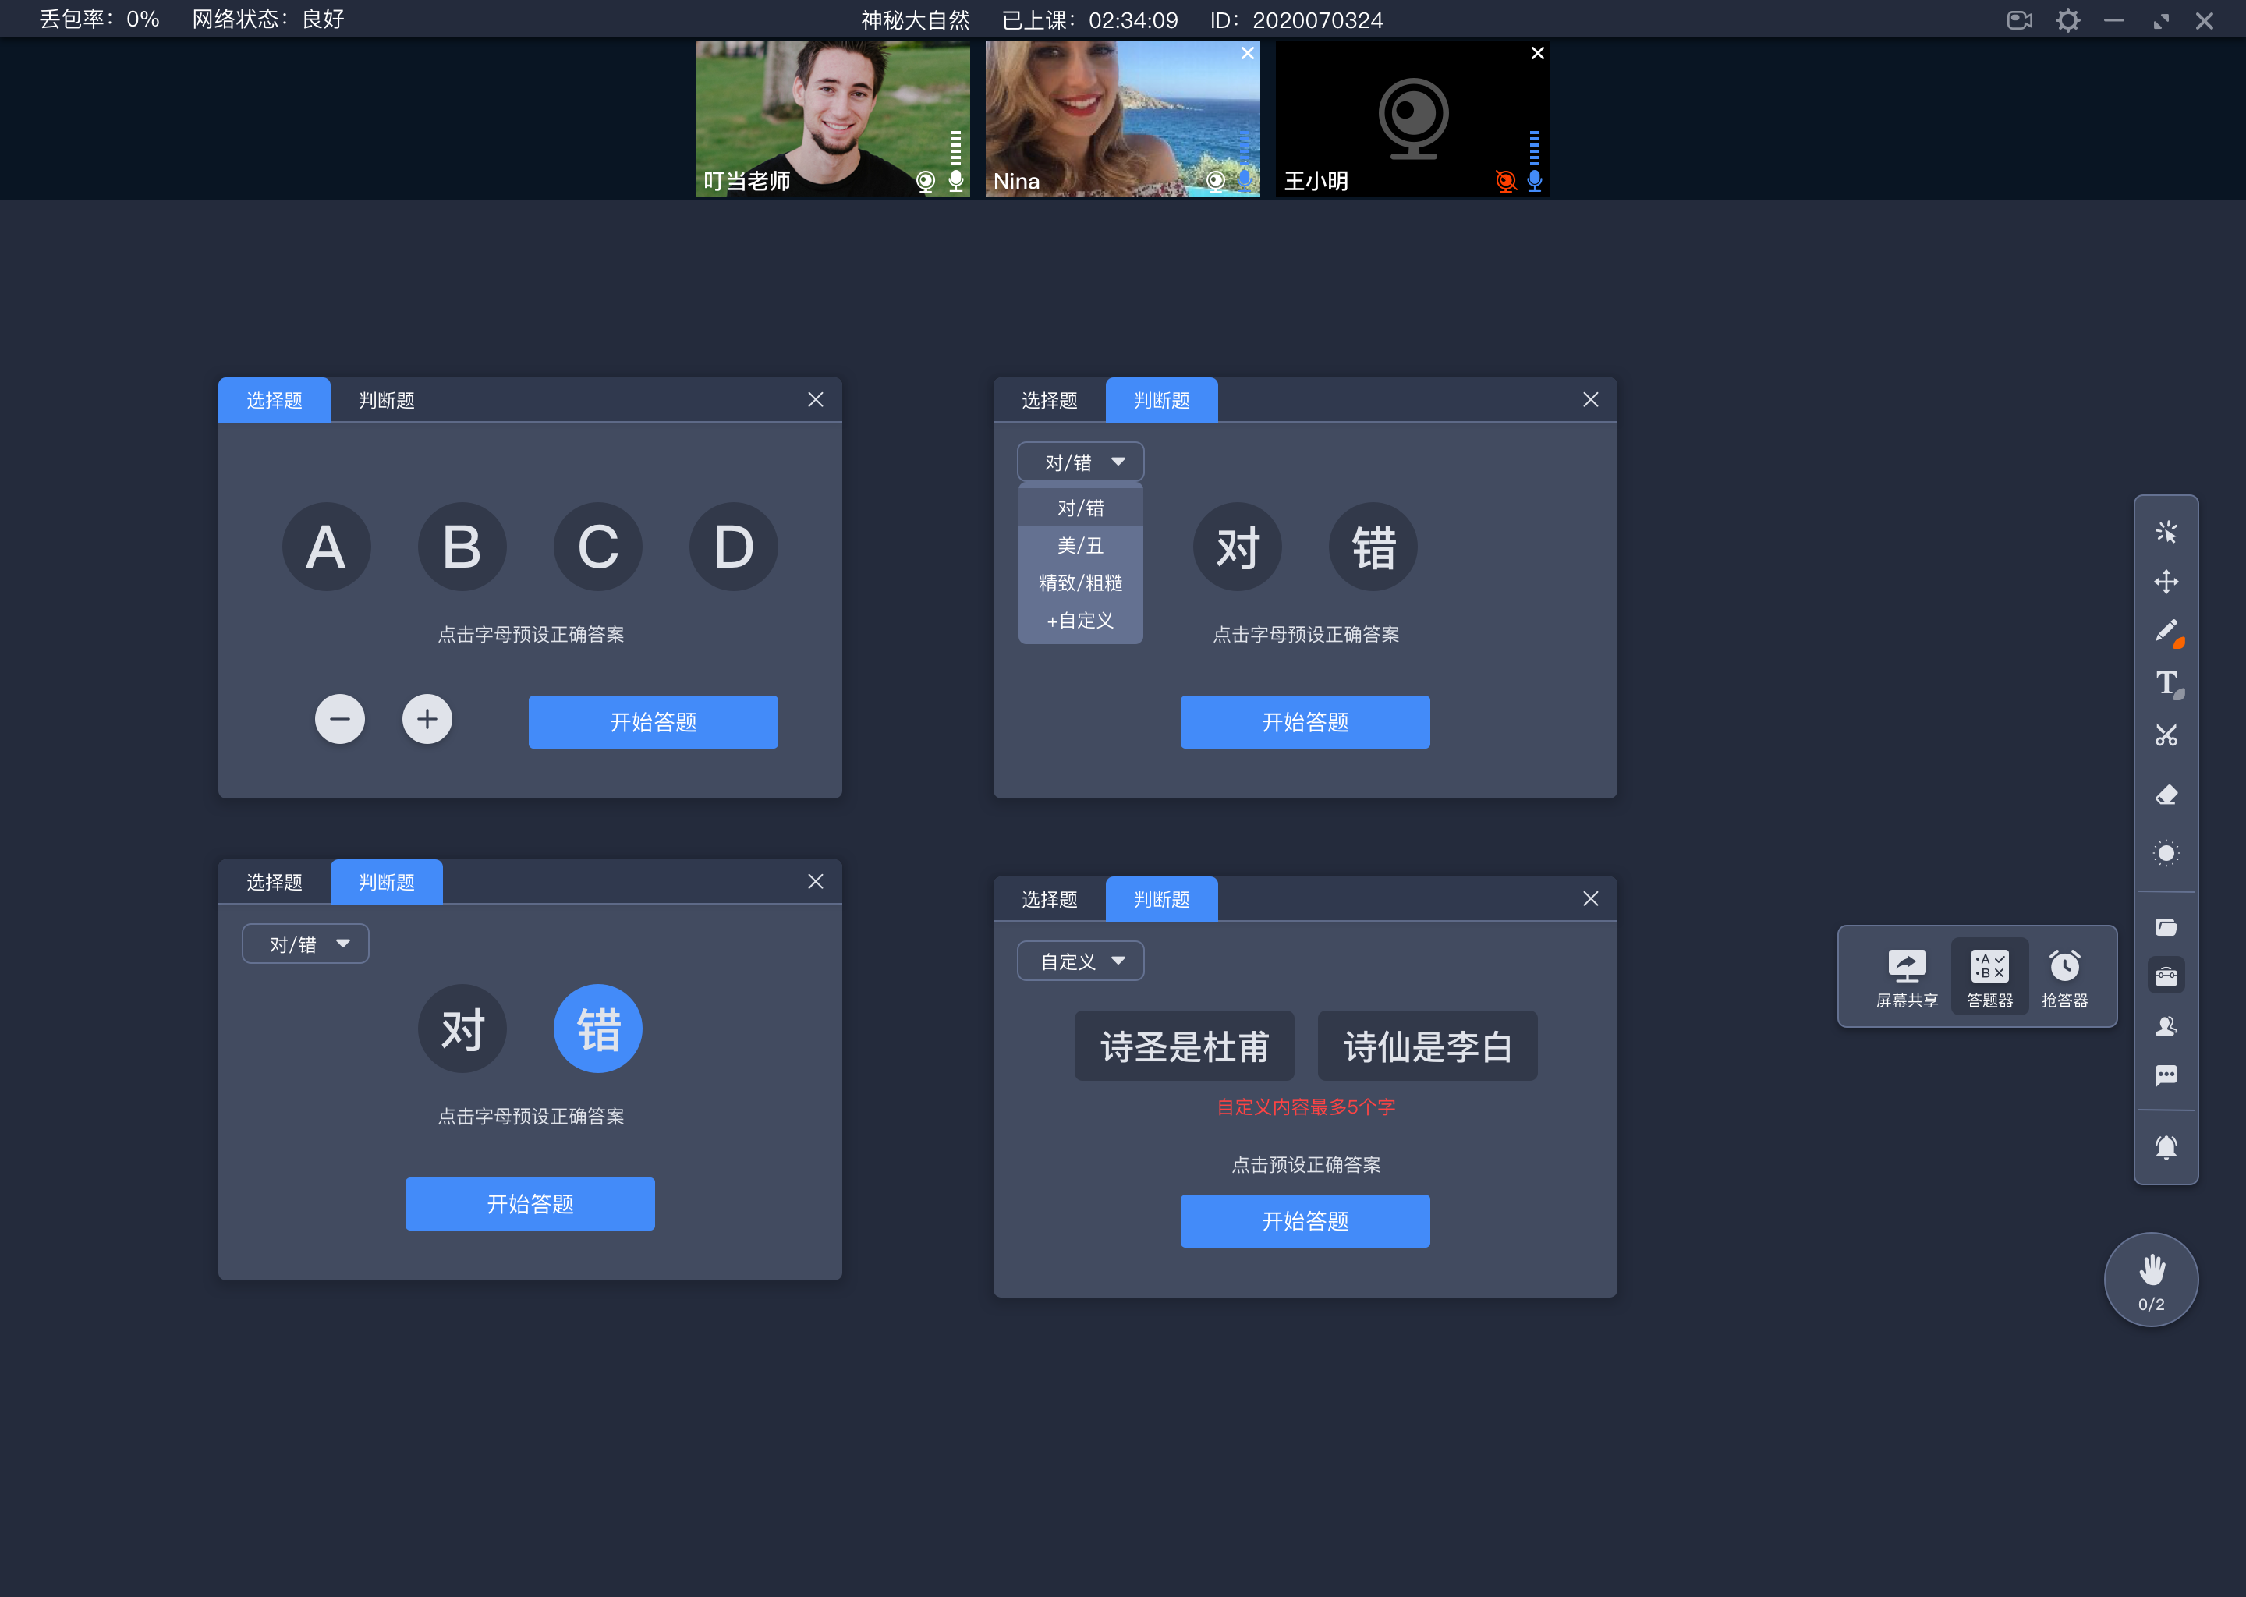Screen dimensions: 2246x1597
Task: Click the pen/draw tool in right sidebar
Action: [x=2165, y=632]
